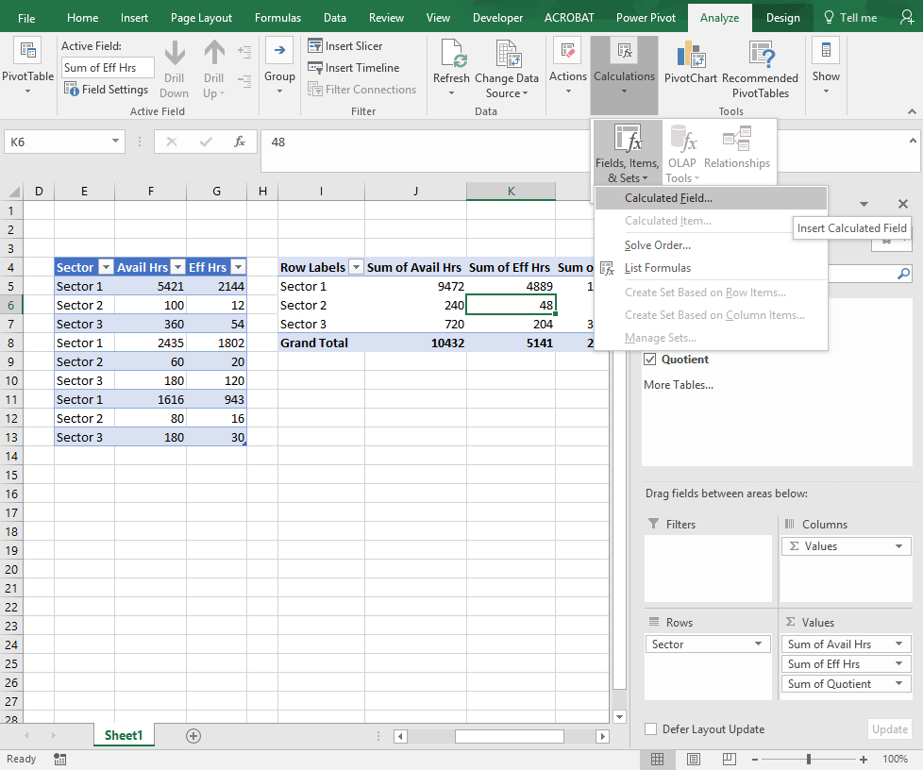The width and height of the screenshot is (923, 770).
Task: Open the Sector row field dropdown
Action: pyautogui.click(x=758, y=644)
